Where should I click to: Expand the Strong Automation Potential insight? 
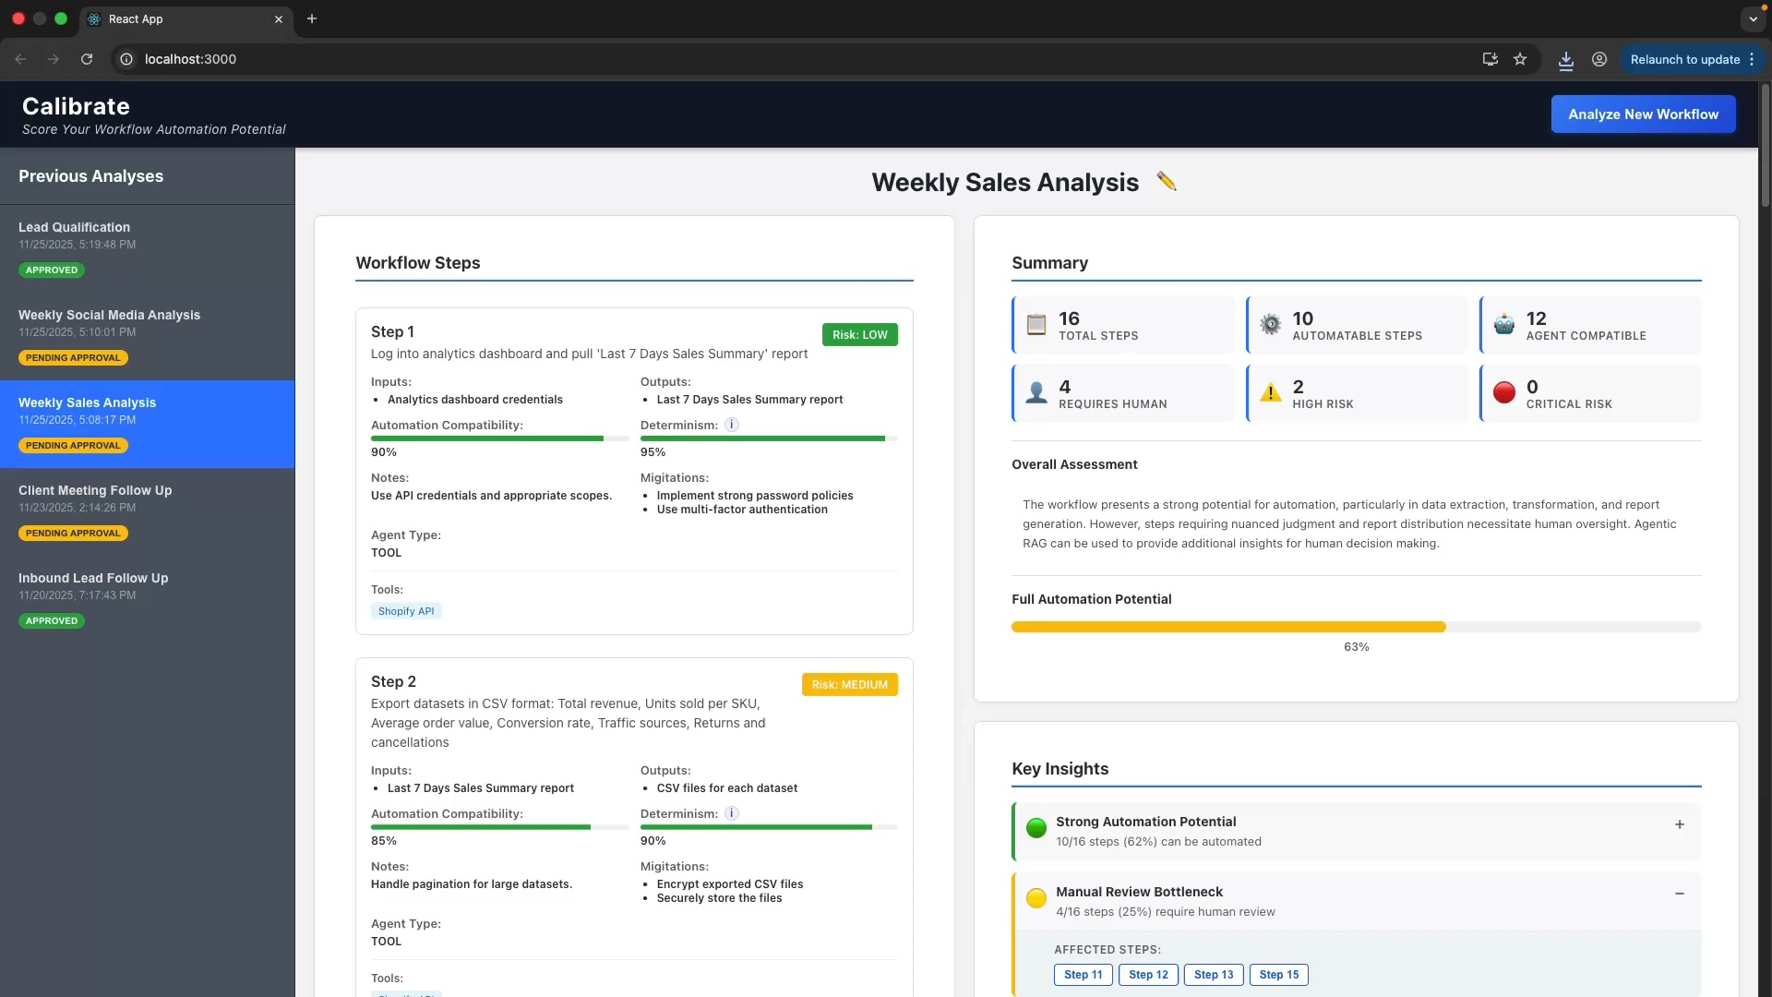(x=1679, y=824)
